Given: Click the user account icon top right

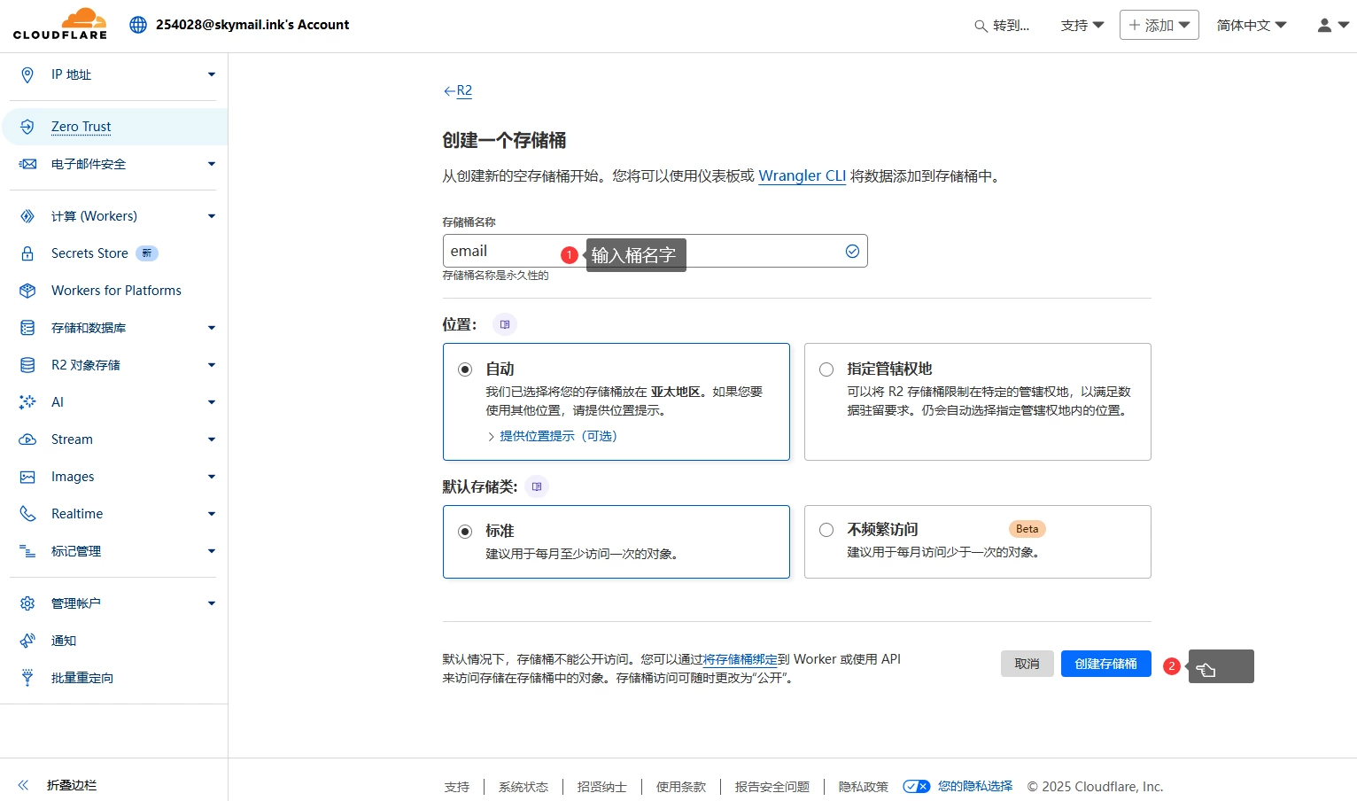Looking at the screenshot, I should click(x=1323, y=25).
